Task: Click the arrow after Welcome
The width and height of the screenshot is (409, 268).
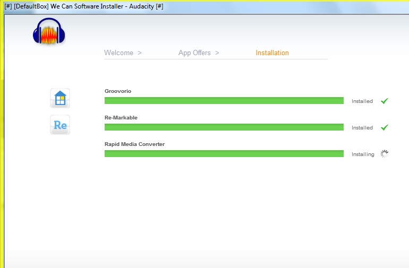Action: [x=140, y=53]
